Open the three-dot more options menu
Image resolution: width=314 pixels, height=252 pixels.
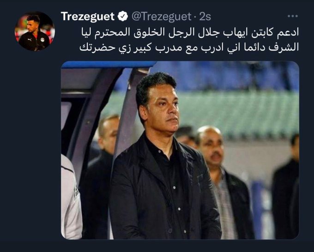(293, 16)
